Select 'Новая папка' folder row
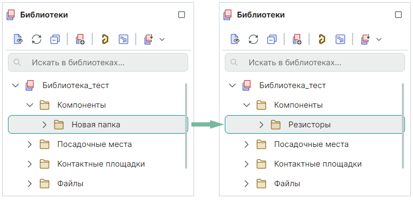413x200 pixels. tap(98, 124)
